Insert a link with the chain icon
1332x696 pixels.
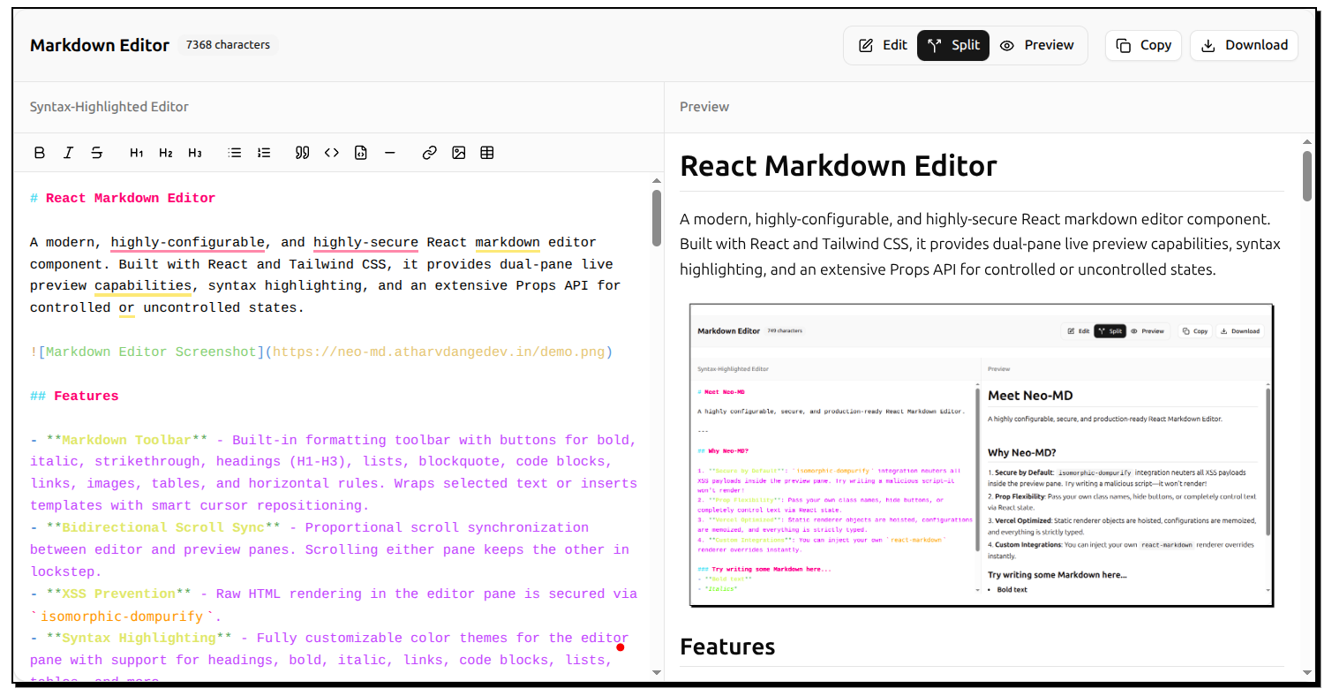(429, 152)
